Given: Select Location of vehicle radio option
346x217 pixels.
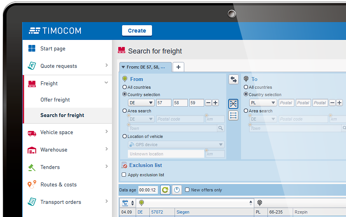Looking at the screenshot, I should (x=125, y=136).
